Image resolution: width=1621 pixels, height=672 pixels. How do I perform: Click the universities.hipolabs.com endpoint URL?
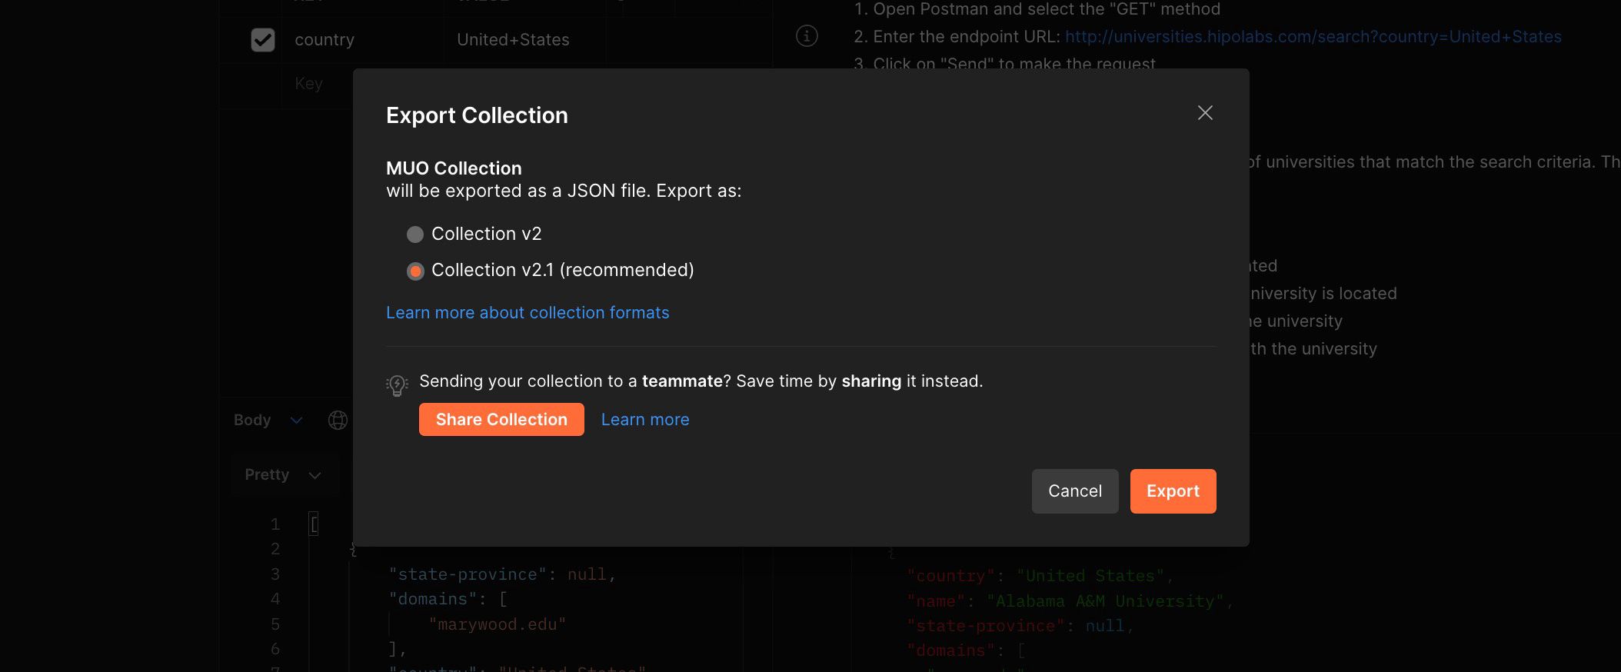pyautogui.click(x=1313, y=37)
